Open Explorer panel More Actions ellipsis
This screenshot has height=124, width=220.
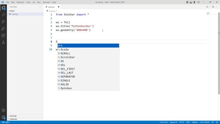(40, 7)
